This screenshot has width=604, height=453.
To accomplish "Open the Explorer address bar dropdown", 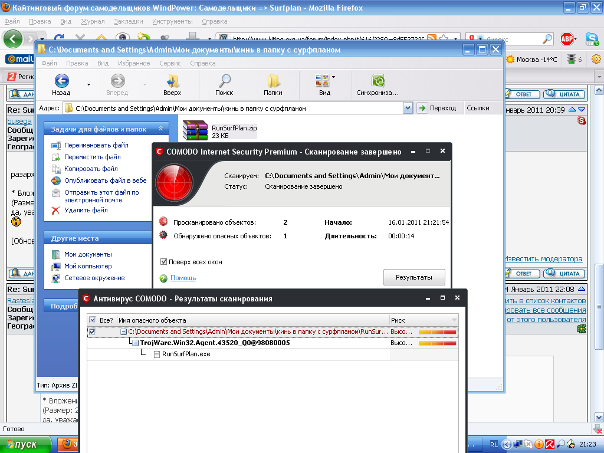I will coord(408,108).
